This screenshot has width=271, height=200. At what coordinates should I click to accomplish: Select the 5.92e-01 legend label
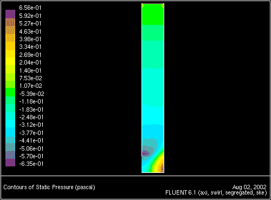[30, 16]
